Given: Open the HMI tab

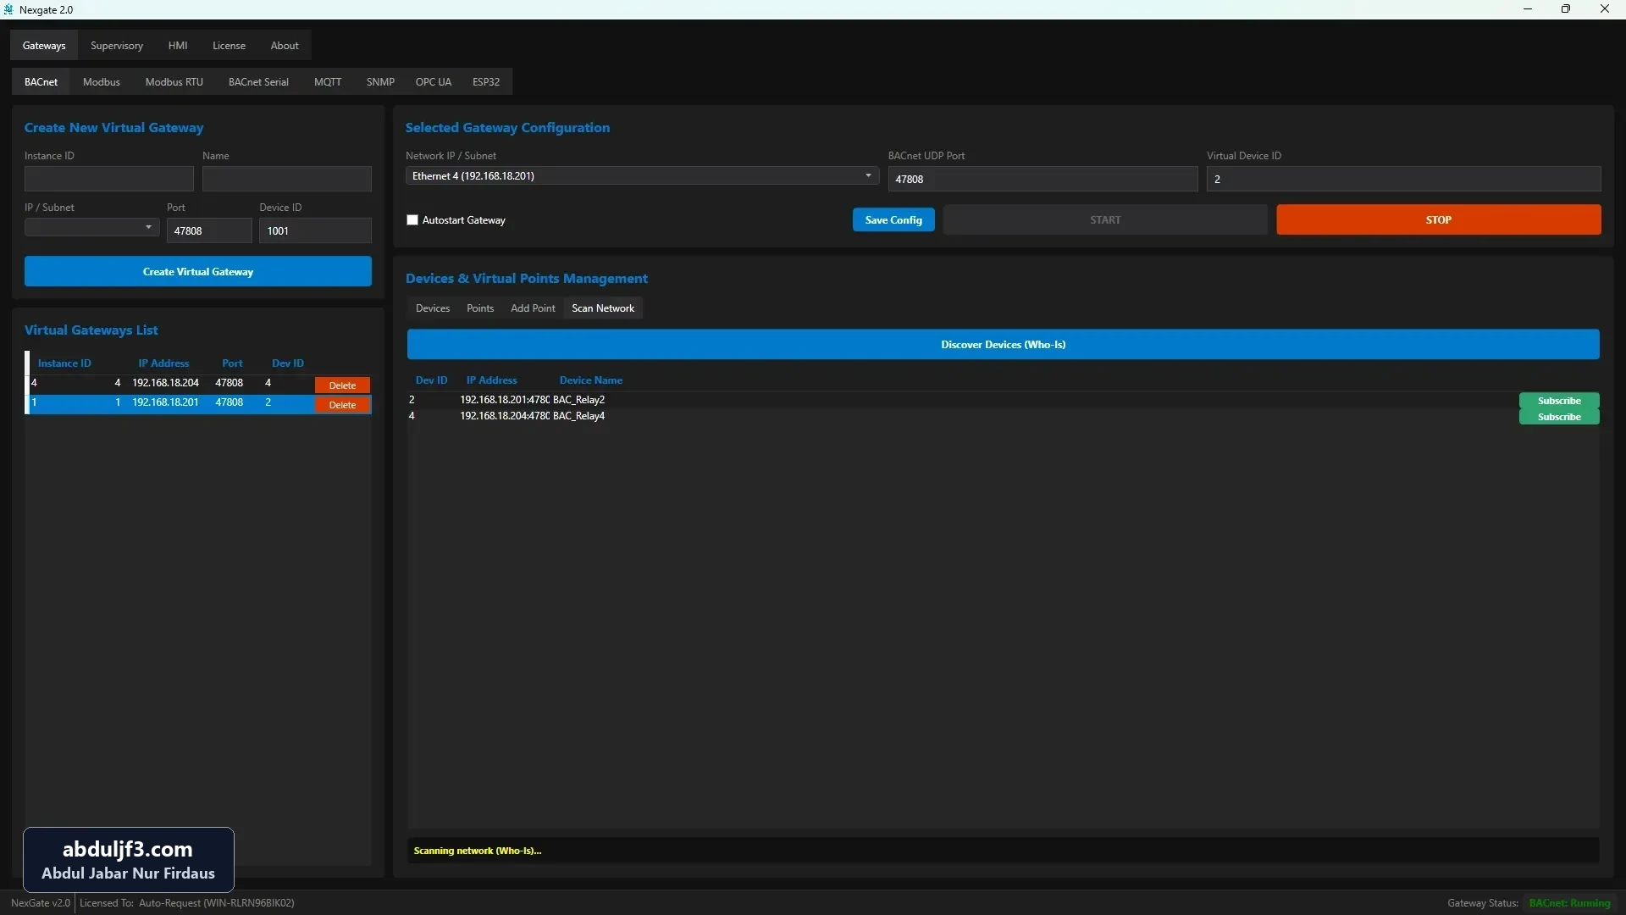Looking at the screenshot, I should point(178,46).
